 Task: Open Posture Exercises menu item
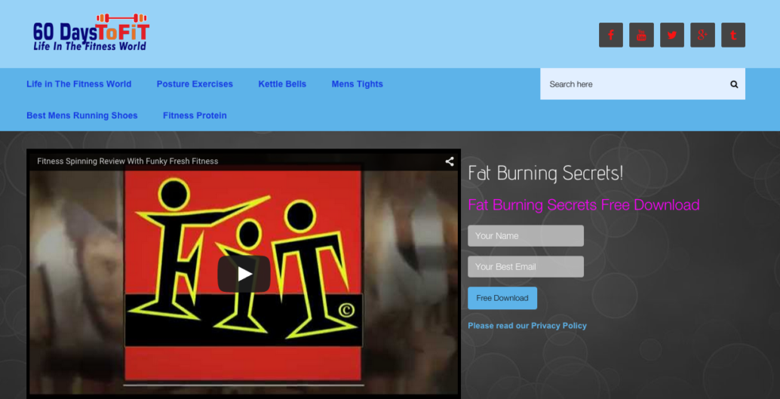pyautogui.click(x=195, y=84)
